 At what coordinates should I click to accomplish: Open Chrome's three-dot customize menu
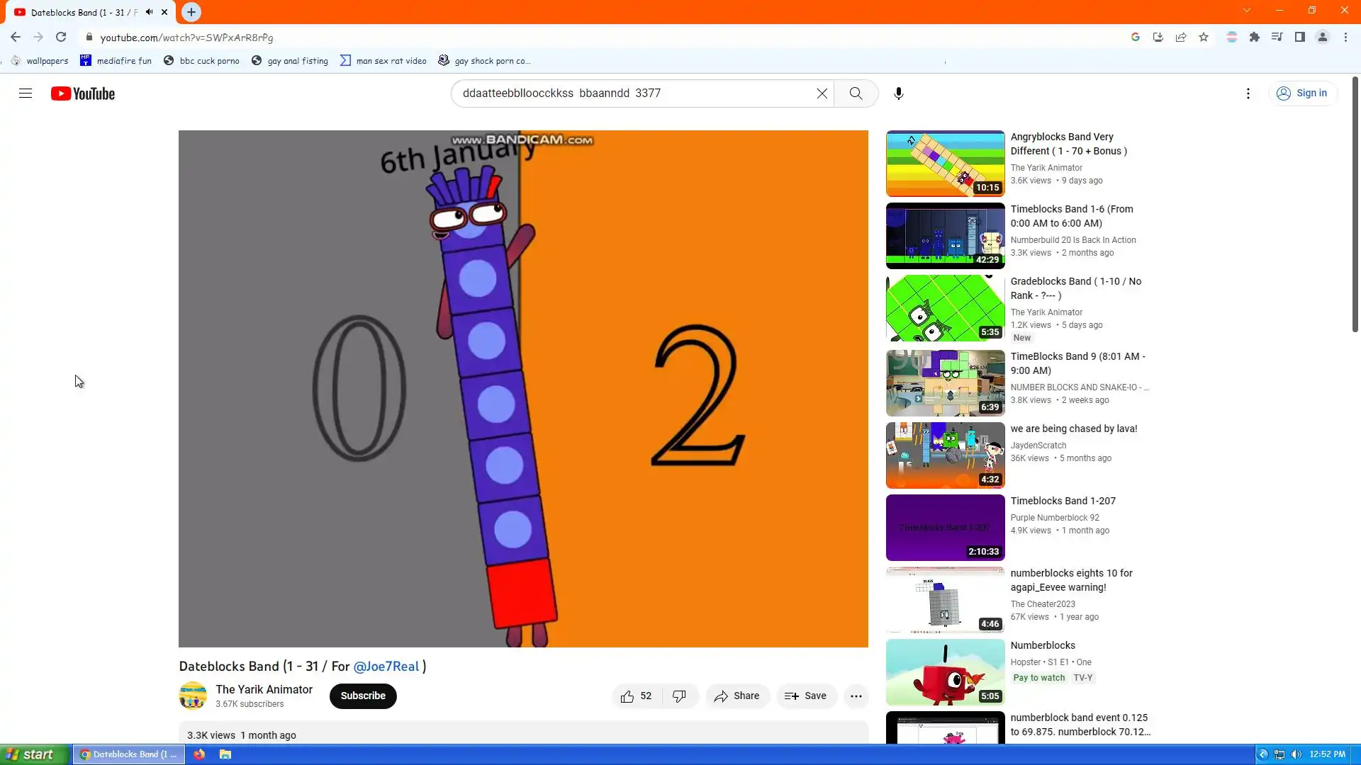click(1345, 38)
